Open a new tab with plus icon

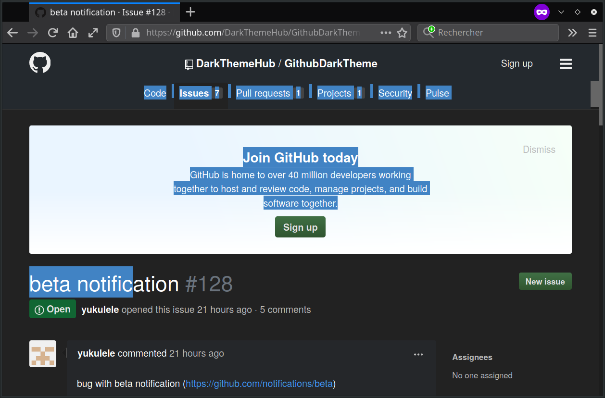click(x=190, y=12)
